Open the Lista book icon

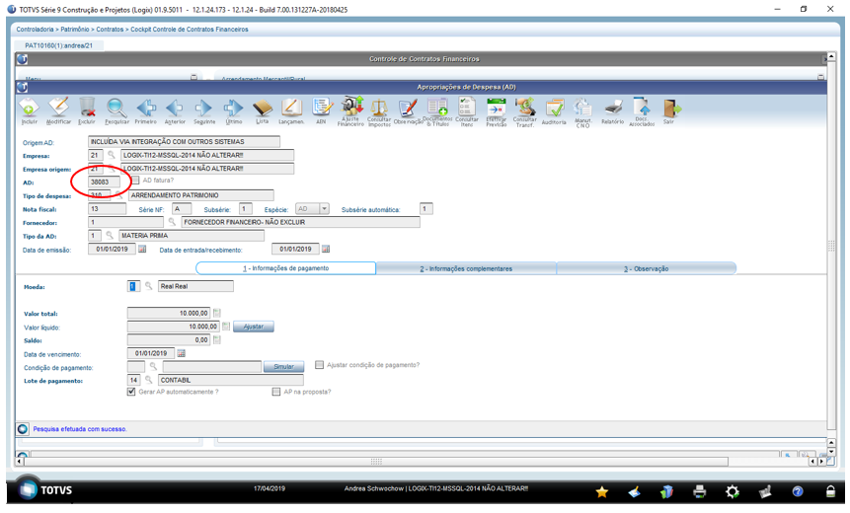click(263, 109)
